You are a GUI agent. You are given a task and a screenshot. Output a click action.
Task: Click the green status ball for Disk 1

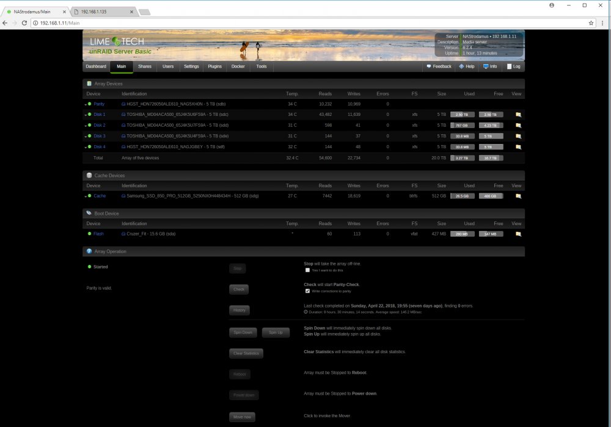(x=90, y=114)
